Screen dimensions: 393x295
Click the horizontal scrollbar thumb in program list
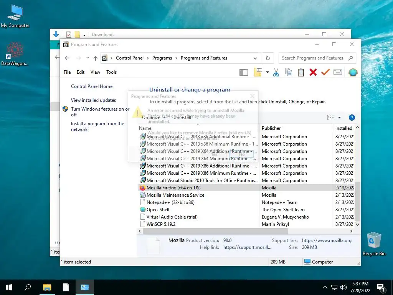tap(216, 231)
